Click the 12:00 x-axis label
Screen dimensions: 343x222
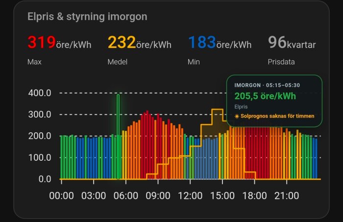tap(190, 196)
